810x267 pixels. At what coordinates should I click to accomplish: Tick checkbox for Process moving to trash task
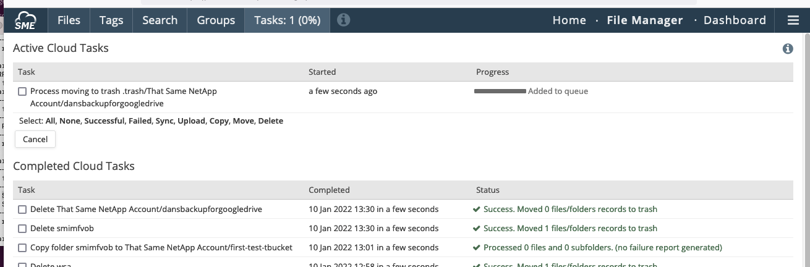pyautogui.click(x=22, y=91)
